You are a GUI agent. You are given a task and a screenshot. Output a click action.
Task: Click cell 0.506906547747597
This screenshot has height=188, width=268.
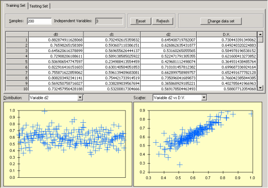(x=56, y=61)
